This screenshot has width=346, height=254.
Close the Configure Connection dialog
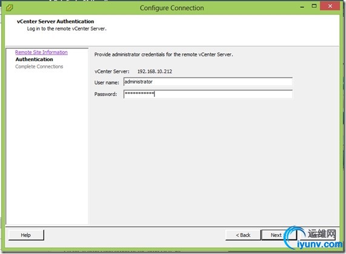pyautogui.click(x=330, y=6)
